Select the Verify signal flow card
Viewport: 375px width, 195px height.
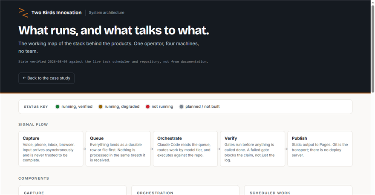pos(253,149)
